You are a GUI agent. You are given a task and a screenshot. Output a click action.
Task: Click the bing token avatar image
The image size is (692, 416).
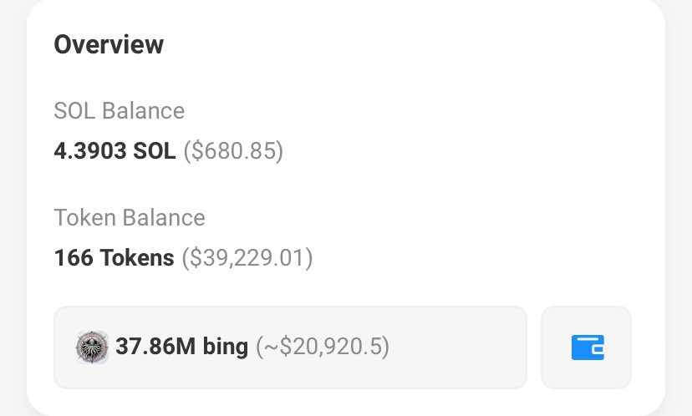click(x=92, y=348)
